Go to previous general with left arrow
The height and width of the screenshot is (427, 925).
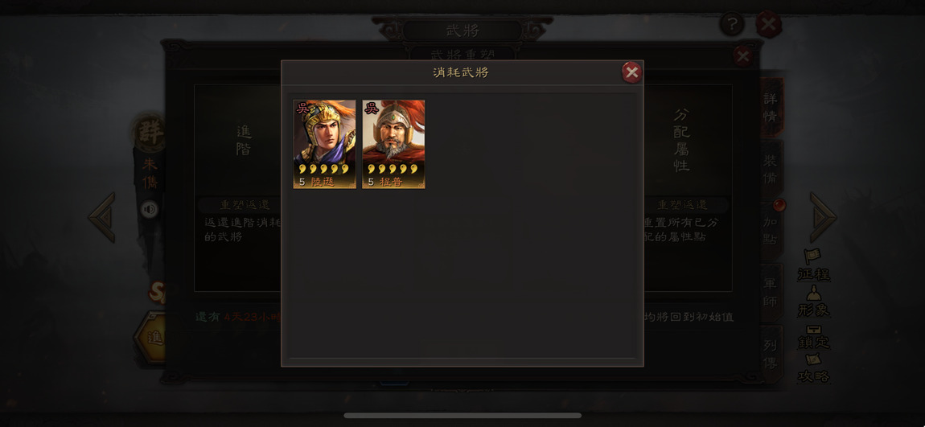click(101, 217)
